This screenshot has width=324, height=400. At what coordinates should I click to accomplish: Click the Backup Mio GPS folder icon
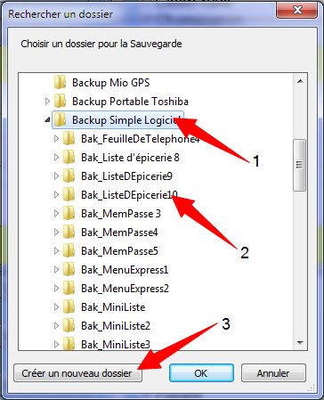point(60,82)
